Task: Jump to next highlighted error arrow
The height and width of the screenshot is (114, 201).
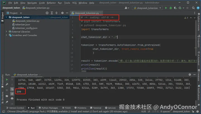Action: click(x=195, y=18)
